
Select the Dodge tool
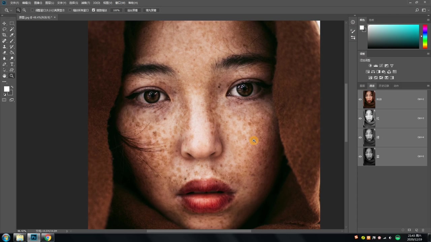pyautogui.click(x=12, y=58)
